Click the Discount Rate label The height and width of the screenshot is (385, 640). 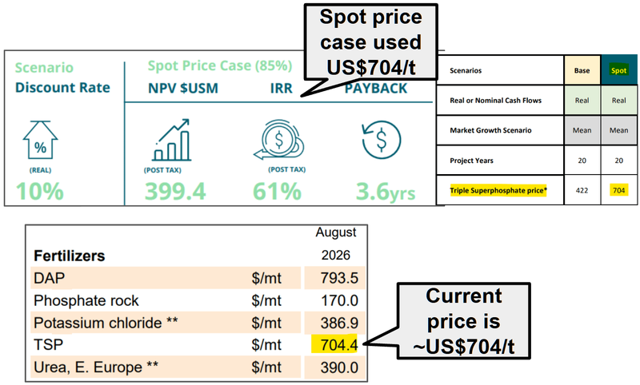click(x=62, y=88)
